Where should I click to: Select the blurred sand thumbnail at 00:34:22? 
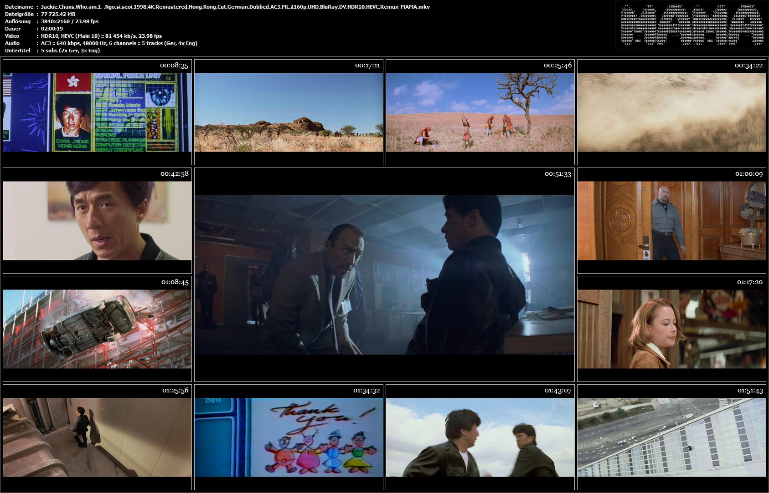671,112
